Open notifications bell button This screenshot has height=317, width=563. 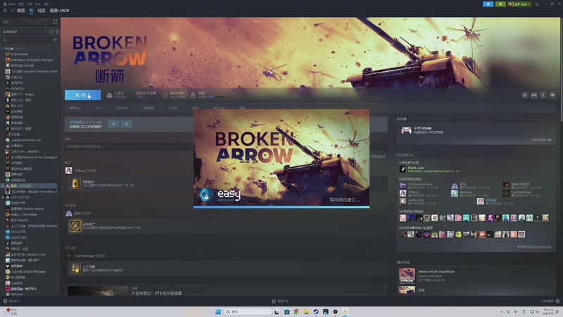point(500,4)
